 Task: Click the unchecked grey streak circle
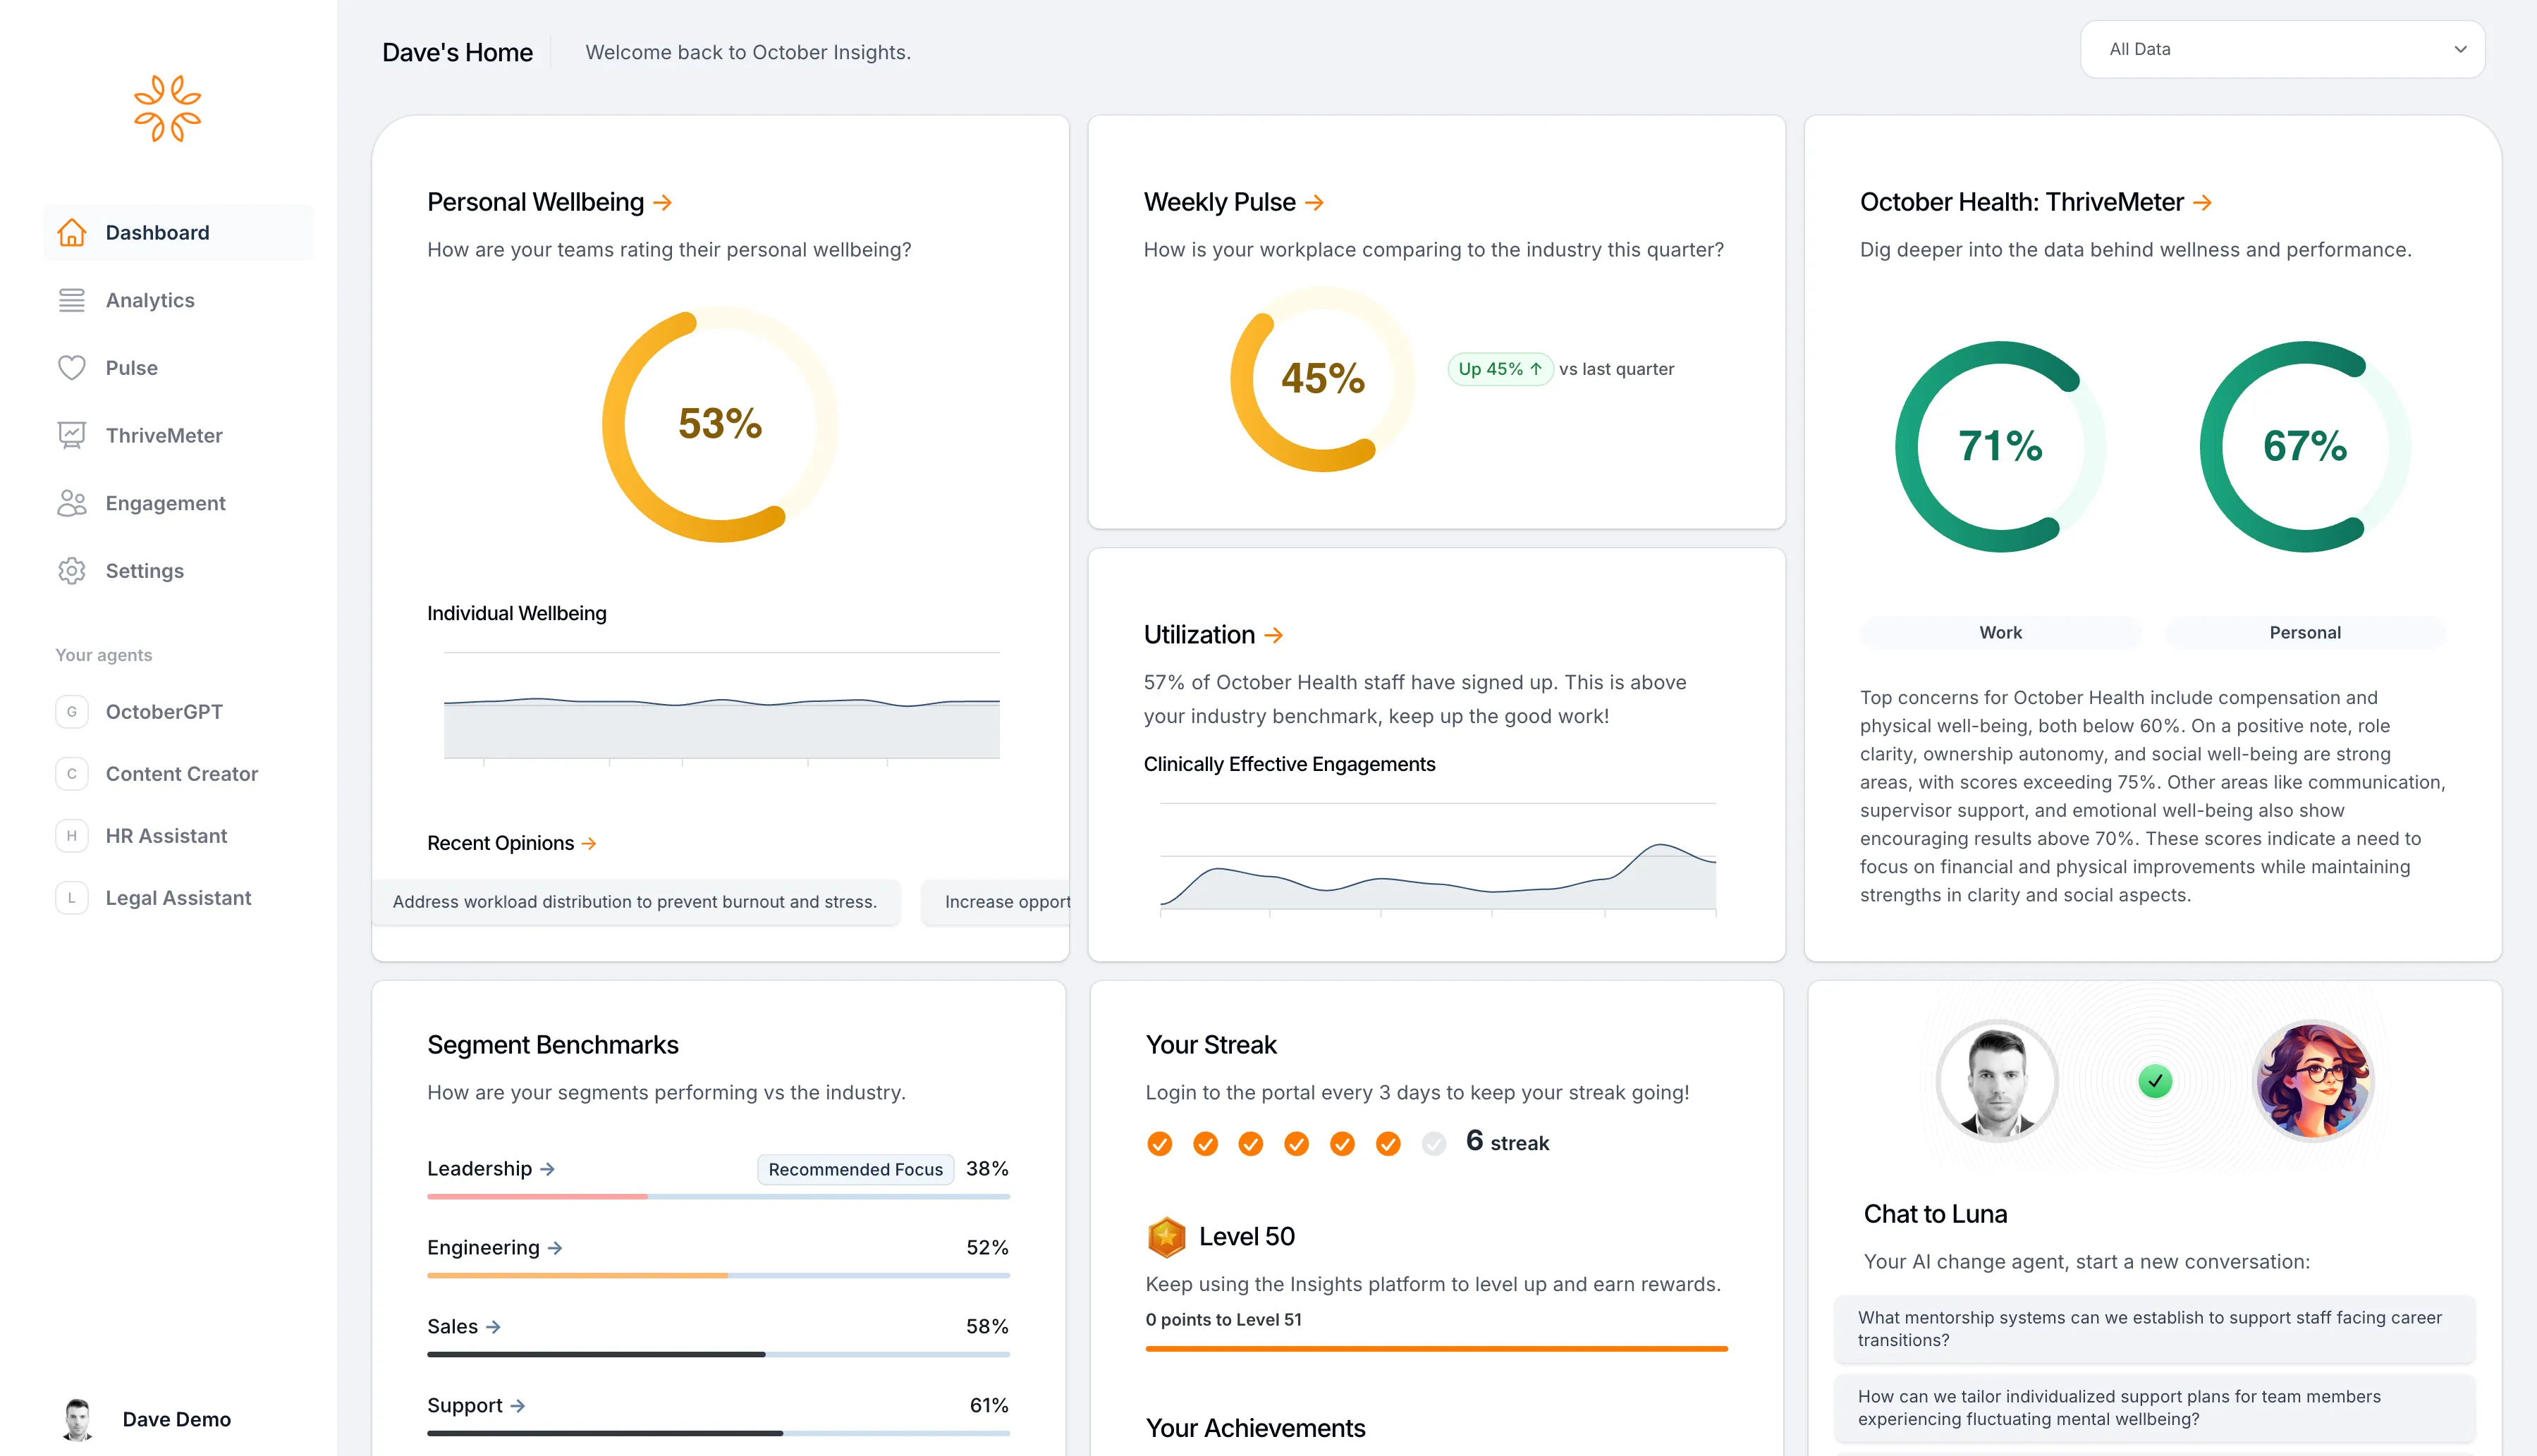pos(1433,1143)
